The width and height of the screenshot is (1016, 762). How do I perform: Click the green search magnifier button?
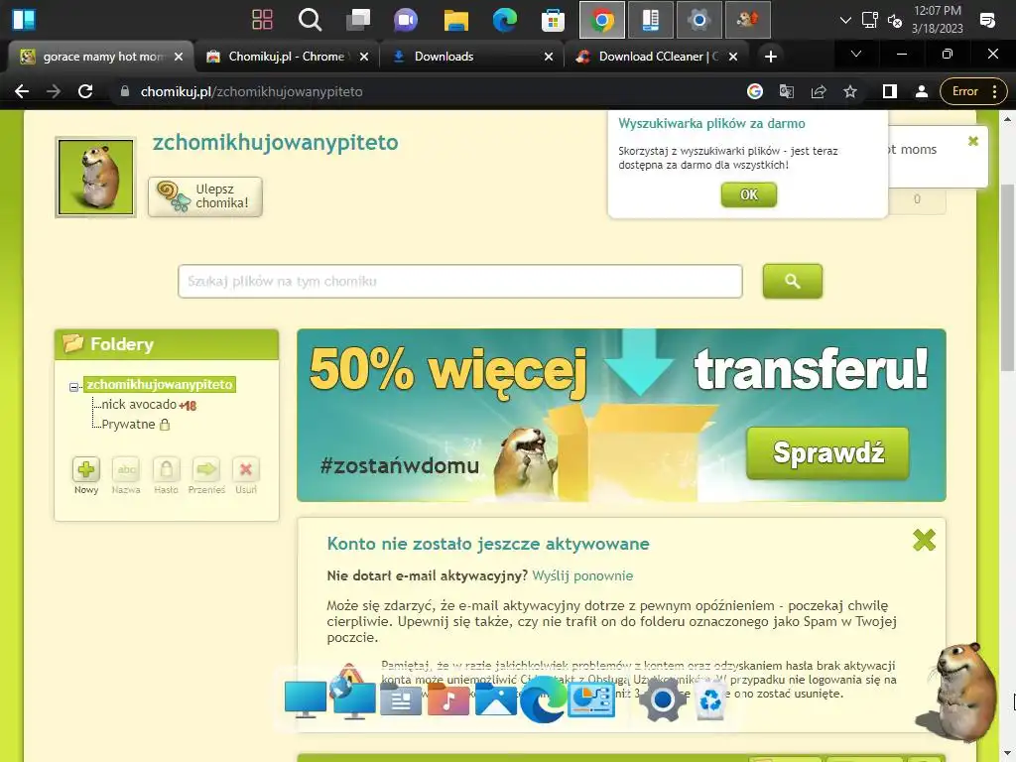pos(793,281)
